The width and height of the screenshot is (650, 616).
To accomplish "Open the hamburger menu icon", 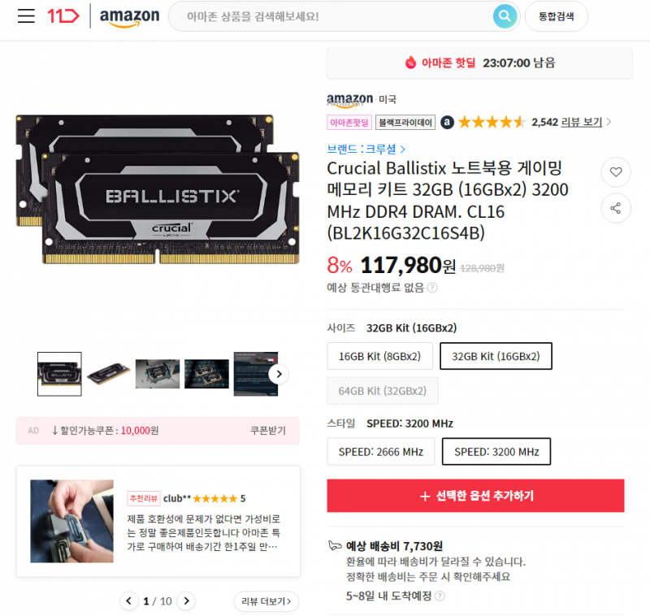I will (x=26, y=15).
